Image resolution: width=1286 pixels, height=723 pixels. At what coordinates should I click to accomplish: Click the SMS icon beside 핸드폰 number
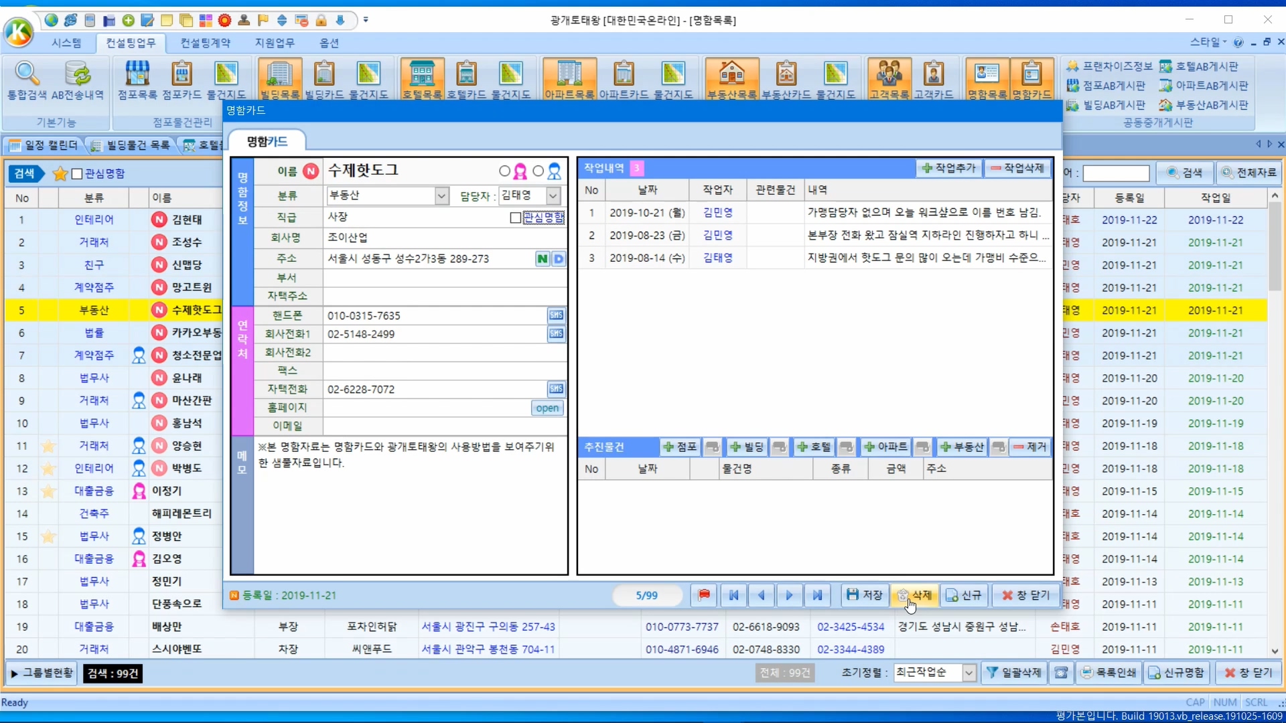556,315
